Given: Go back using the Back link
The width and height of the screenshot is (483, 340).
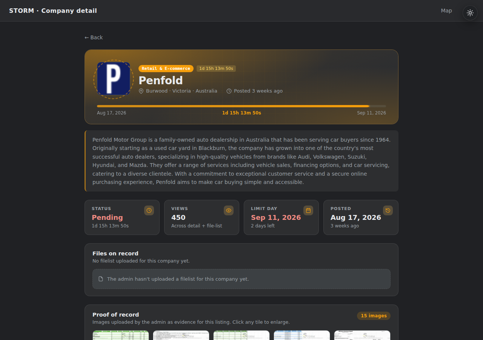Looking at the screenshot, I should (x=94, y=37).
